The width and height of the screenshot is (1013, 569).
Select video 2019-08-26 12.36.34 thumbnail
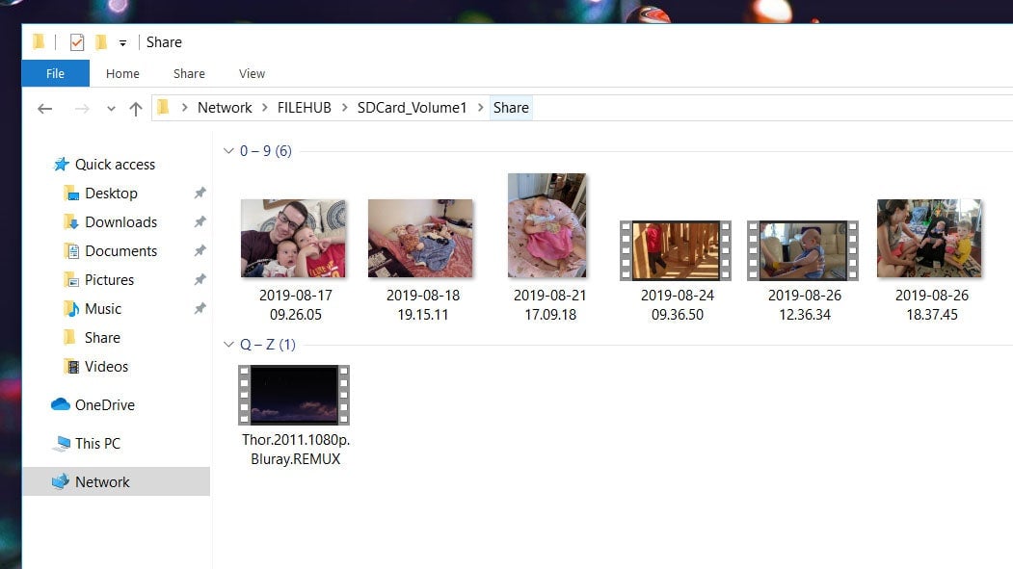point(802,251)
